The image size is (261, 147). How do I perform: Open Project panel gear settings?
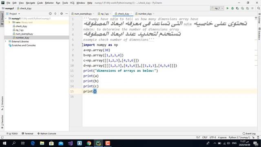pos(62,13)
